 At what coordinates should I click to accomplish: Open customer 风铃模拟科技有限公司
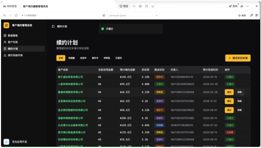tap(70, 140)
